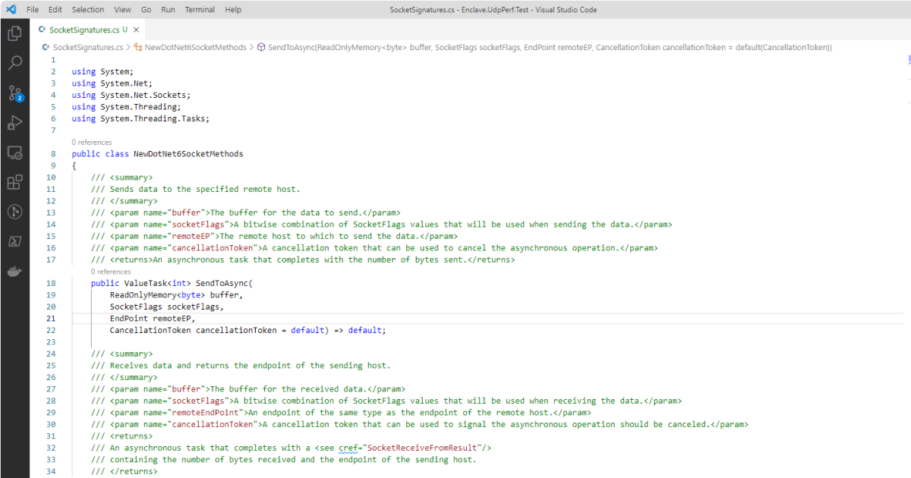Open the Extensions view
911x478 pixels.
pyautogui.click(x=14, y=182)
